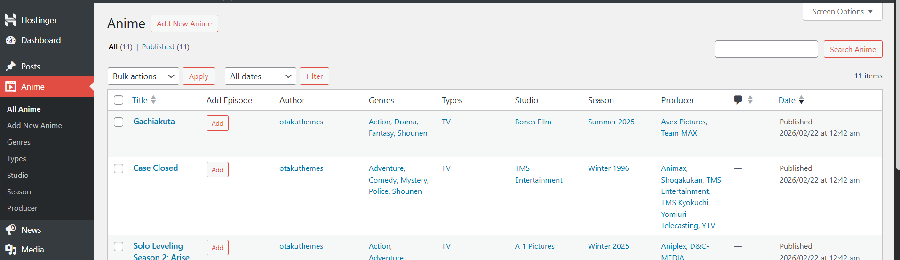Click the Bones Film studio link

click(533, 122)
